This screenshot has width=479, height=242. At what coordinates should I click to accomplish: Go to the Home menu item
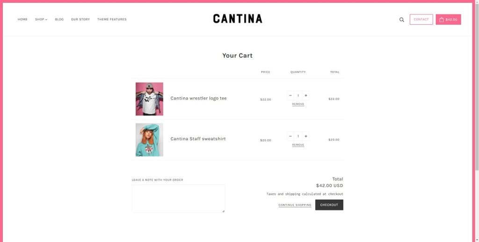point(22,20)
